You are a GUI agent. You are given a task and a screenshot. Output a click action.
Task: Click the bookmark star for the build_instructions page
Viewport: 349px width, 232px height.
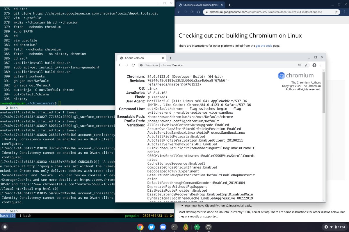[x=336, y=12]
